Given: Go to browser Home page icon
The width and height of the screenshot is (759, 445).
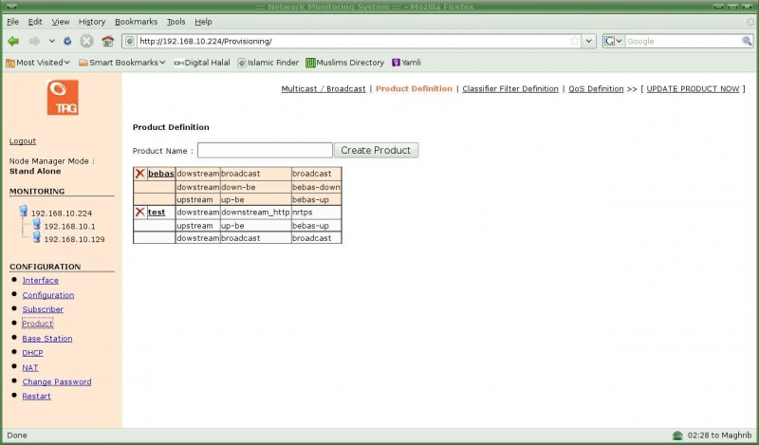Looking at the screenshot, I should [107, 41].
